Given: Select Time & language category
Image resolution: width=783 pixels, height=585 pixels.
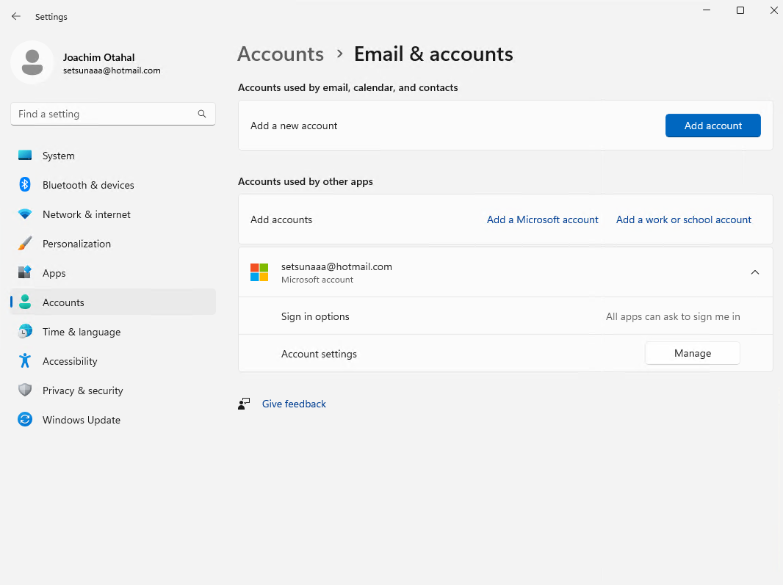Looking at the screenshot, I should [x=113, y=332].
